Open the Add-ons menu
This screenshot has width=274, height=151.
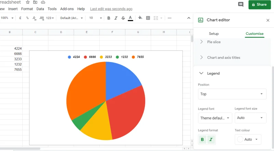(x=67, y=9)
